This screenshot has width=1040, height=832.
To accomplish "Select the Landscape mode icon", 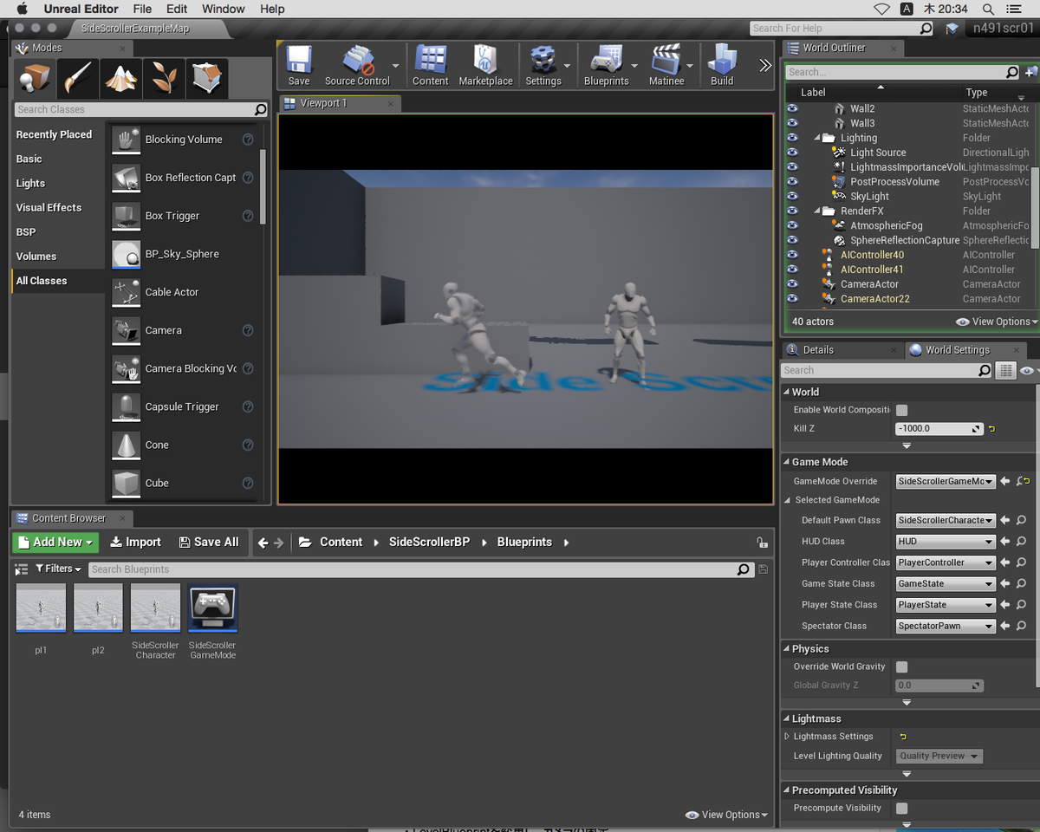I will pos(120,78).
